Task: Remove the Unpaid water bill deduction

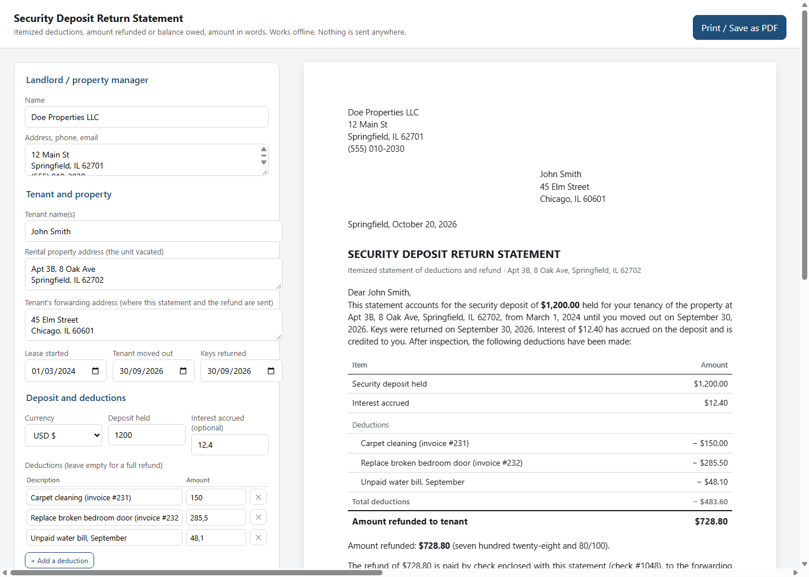Action: (x=258, y=538)
